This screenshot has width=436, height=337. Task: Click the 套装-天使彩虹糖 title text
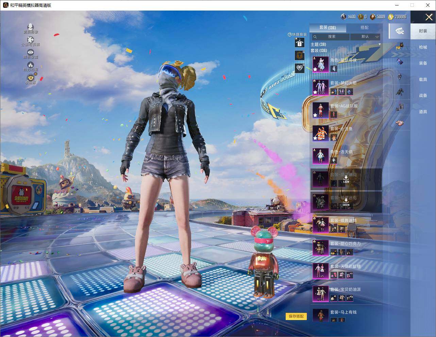coord(345,266)
